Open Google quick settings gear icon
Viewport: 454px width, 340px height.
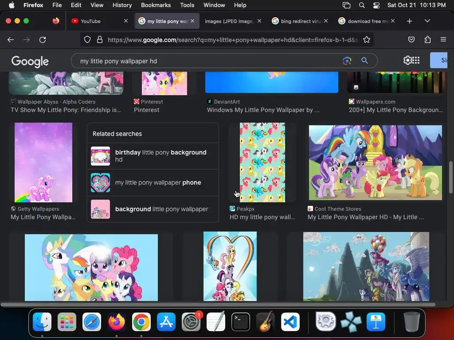(407, 60)
